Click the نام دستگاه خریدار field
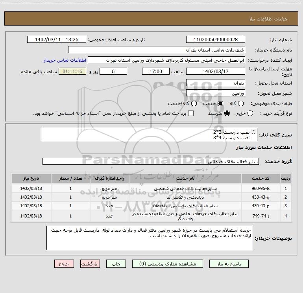This screenshot has width=303, height=293. click(157, 50)
